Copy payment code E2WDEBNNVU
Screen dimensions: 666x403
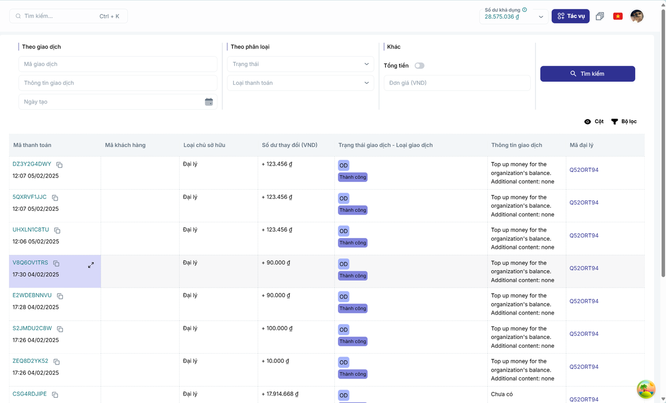(x=60, y=296)
